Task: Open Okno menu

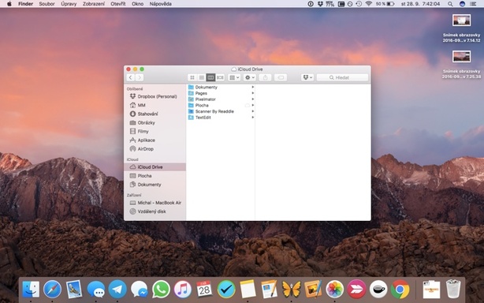Action: (x=137, y=4)
